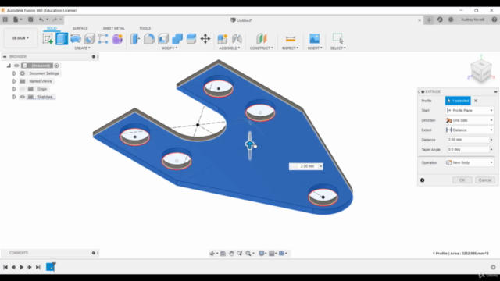The image size is (500, 281).
Task: Open the Create Form tool
Action: [x=117, y=39]
